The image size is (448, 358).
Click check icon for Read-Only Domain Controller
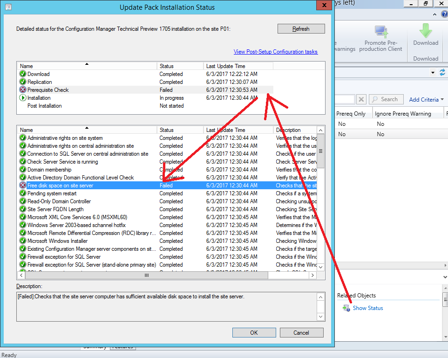click(22, 201)
